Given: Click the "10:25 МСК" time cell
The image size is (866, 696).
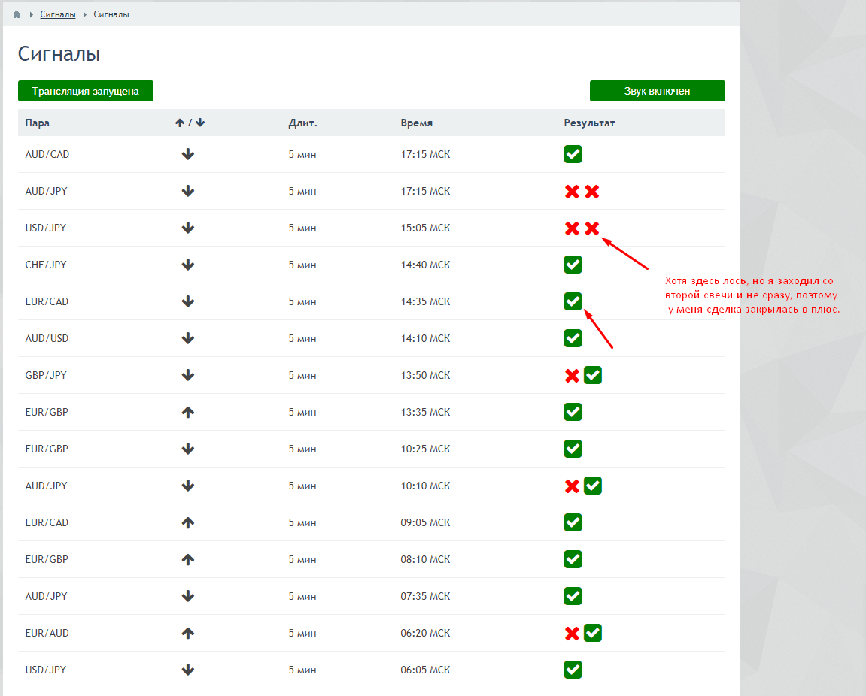Looking at the screenshot, I should pyautogui.click(x=425, y=449).
